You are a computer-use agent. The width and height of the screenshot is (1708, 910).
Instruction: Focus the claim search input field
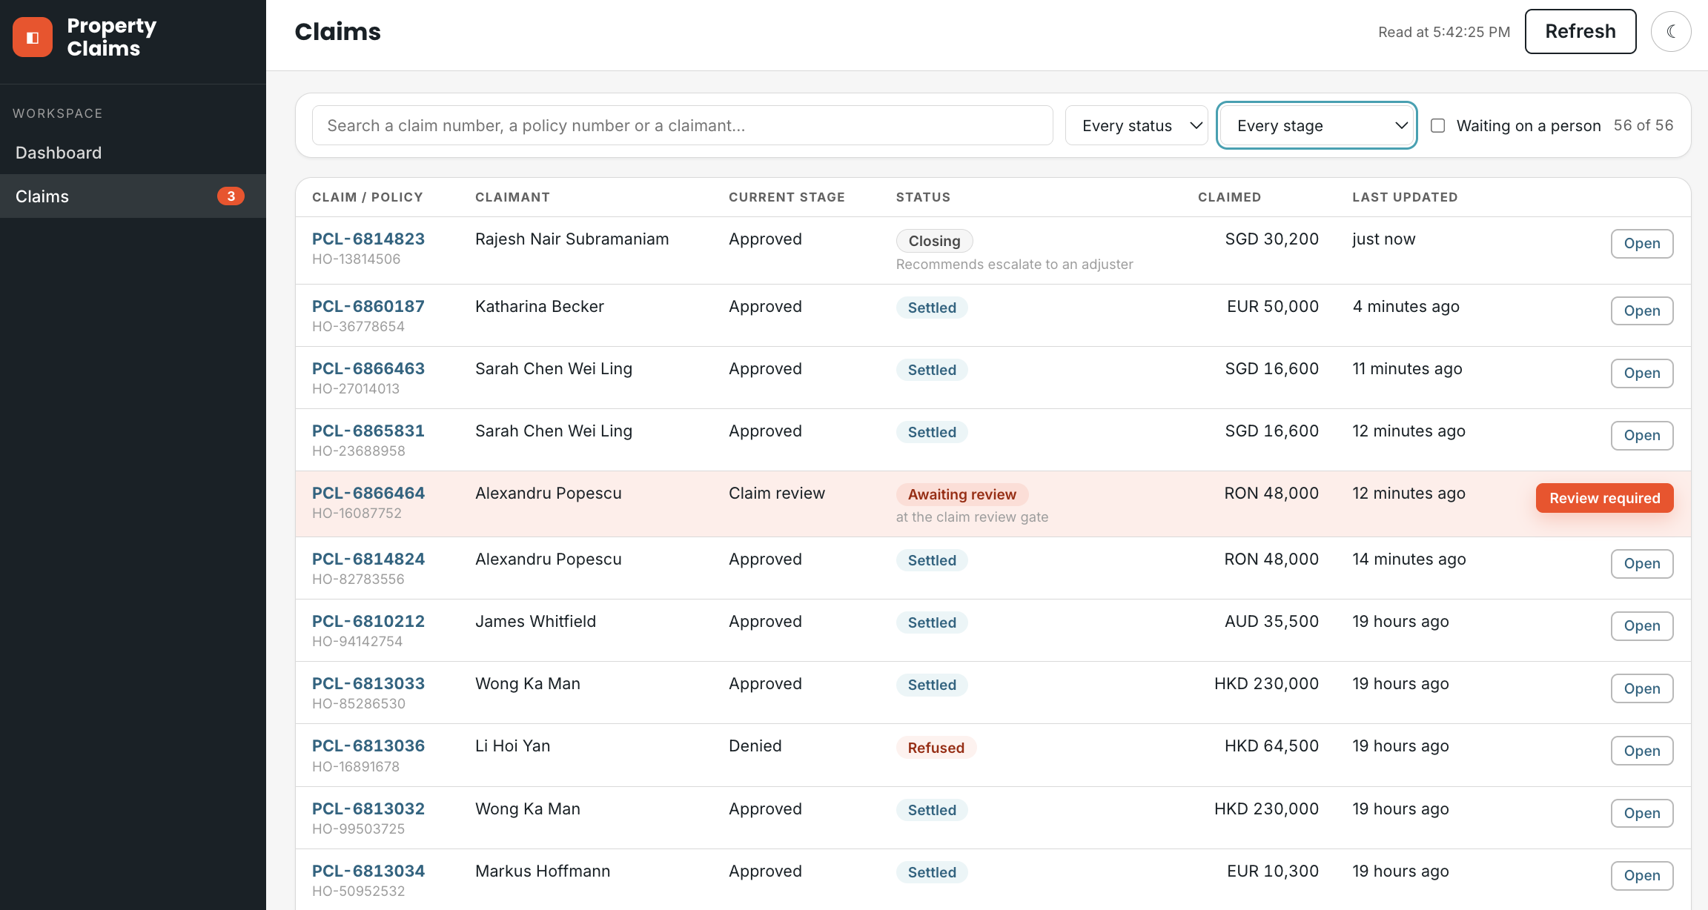click(x=682, y=125)
